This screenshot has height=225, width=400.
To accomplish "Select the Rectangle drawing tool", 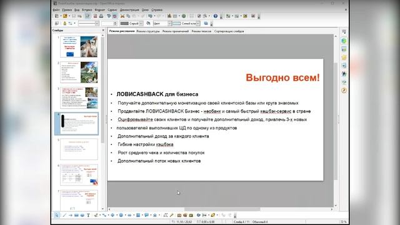I will click(76, 215).
